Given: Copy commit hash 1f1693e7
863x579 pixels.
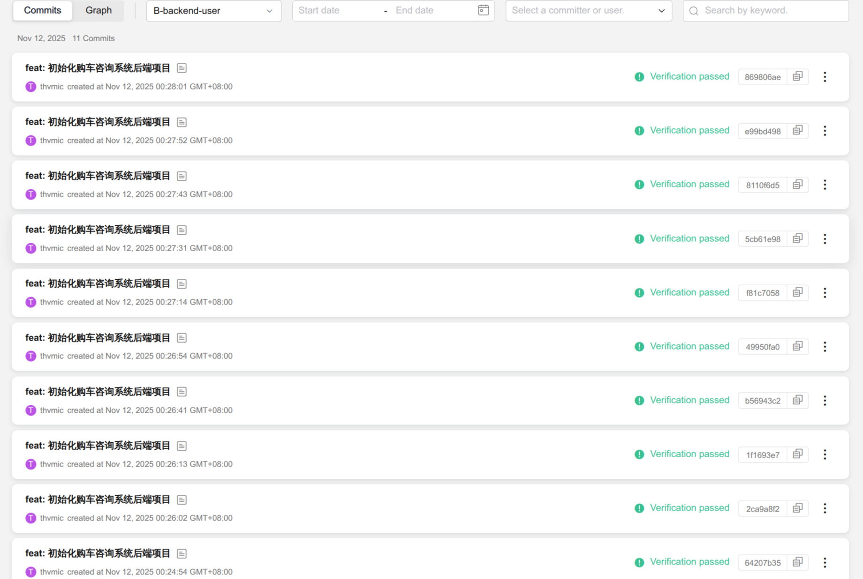Looking at the screenshot, I should 797,454.
